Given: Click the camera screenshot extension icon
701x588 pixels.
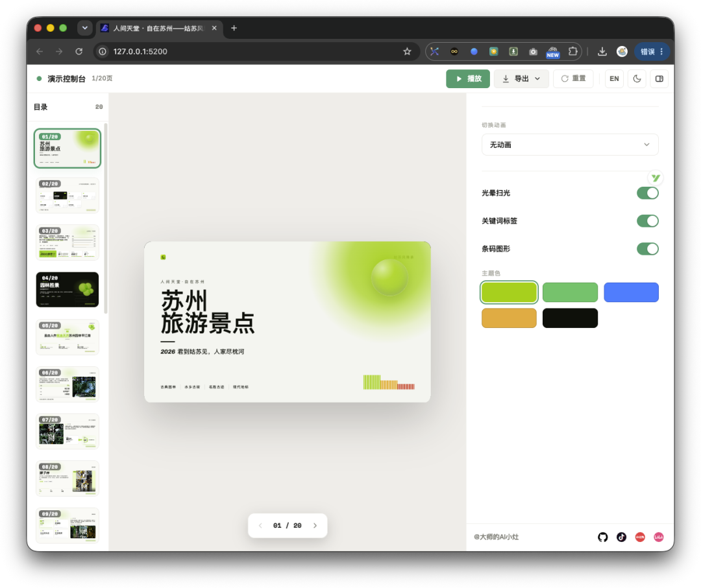Looking at the screenshot, I should (533, 52).
